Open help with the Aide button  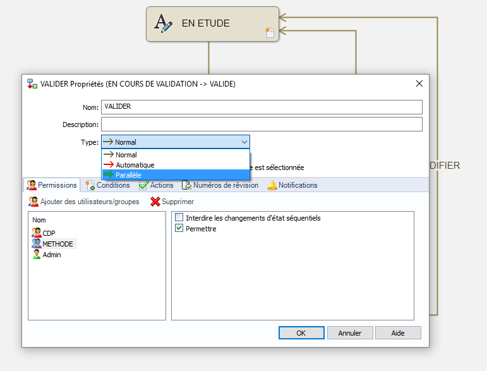[x=398, y=333]
